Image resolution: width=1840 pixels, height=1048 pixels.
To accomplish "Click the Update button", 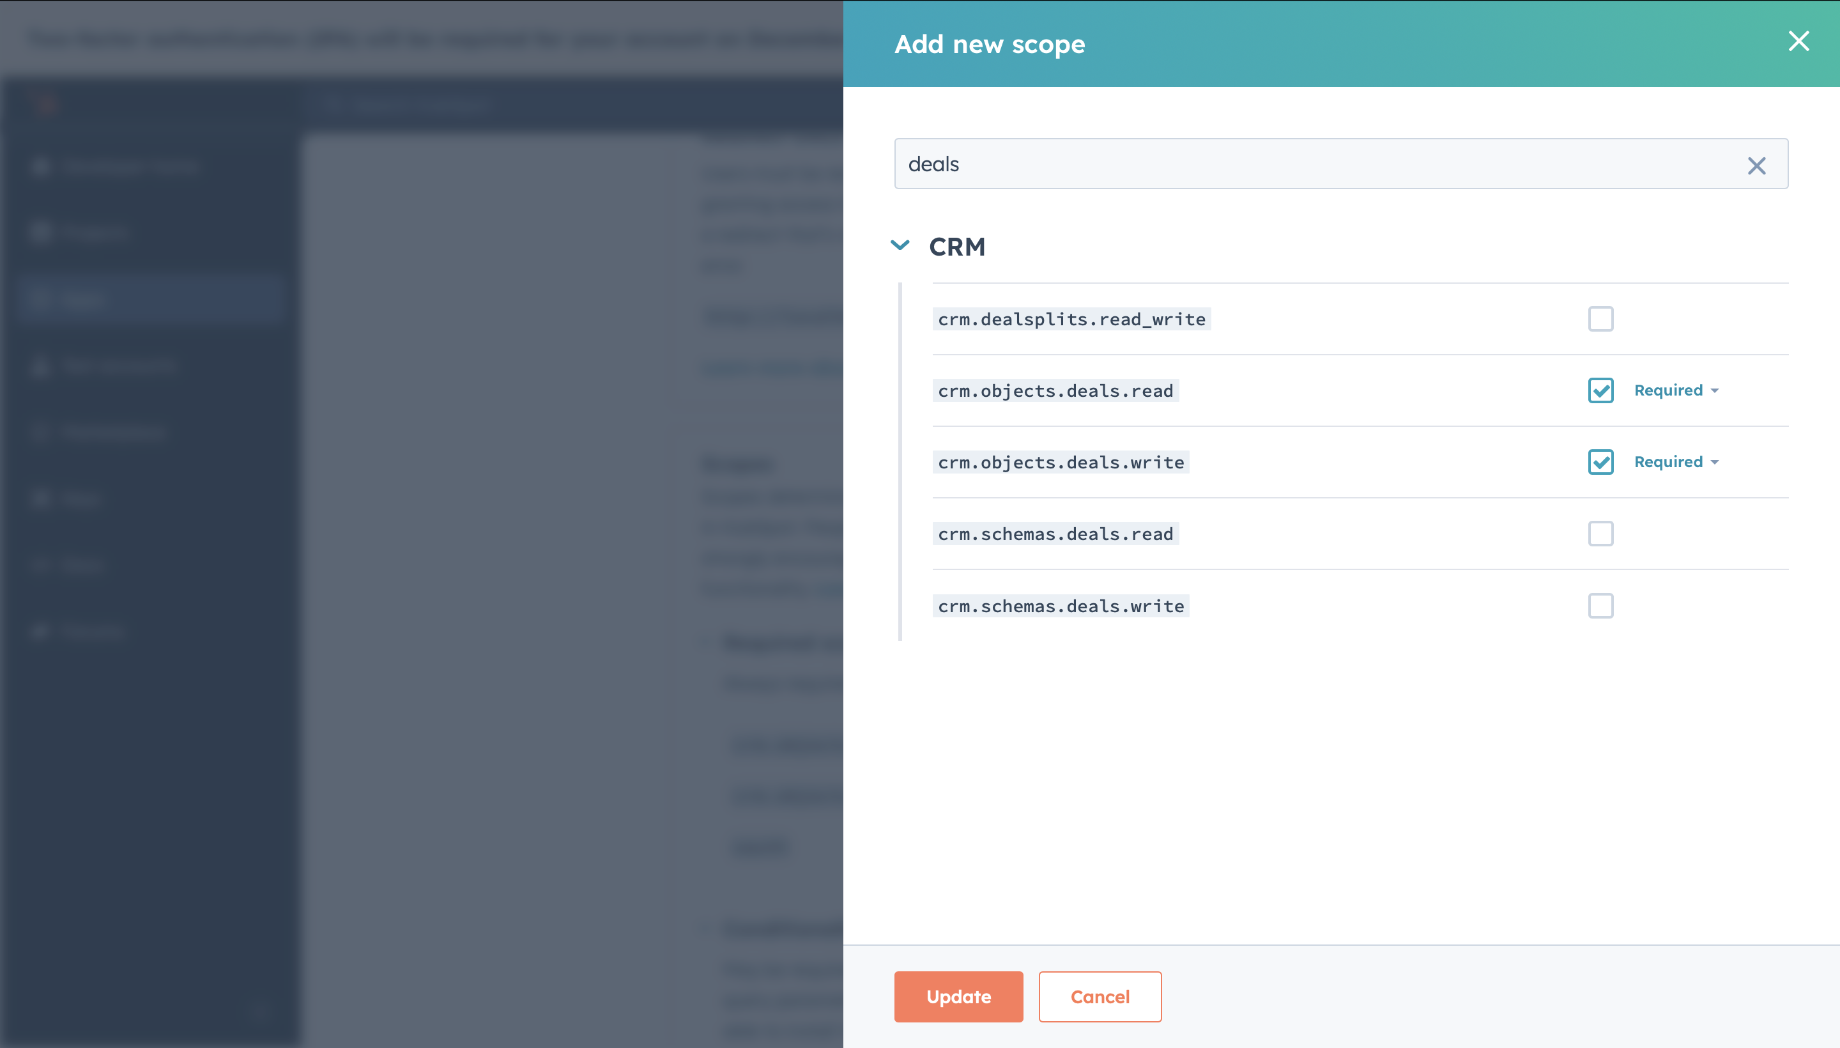I will point(958,996).
